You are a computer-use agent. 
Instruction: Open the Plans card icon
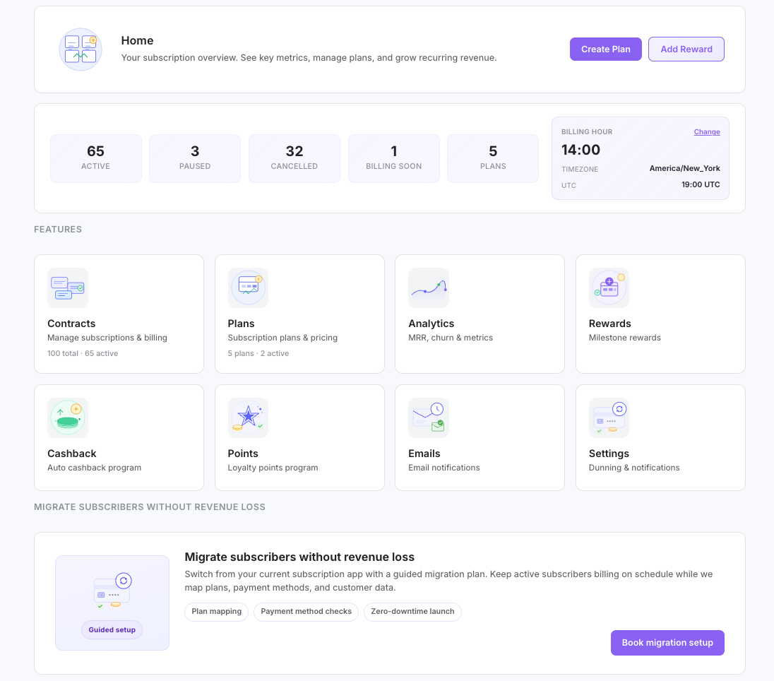[x=248, y=288]
